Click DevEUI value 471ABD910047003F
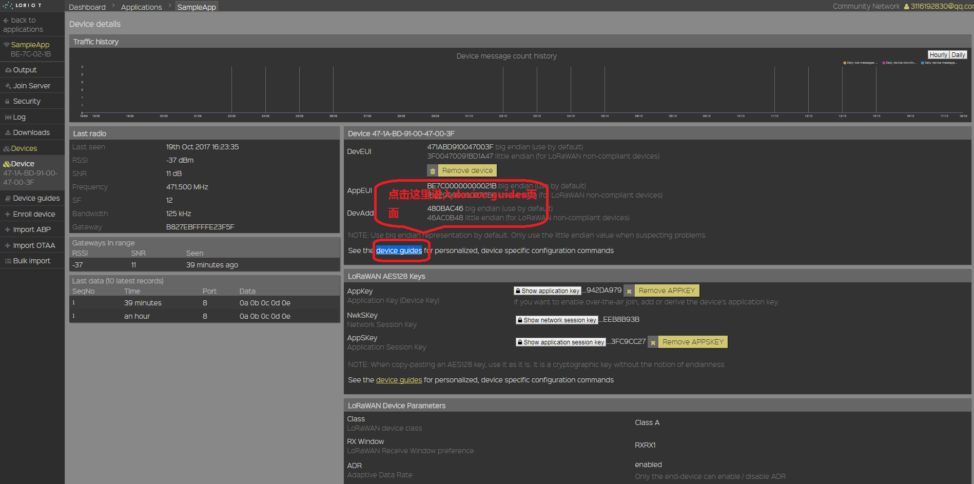 [460, 147]
